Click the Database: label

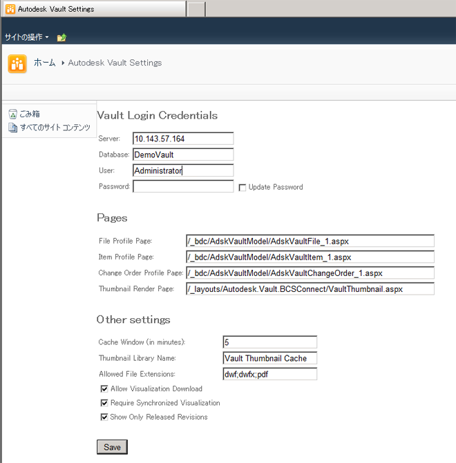point(114,155)
